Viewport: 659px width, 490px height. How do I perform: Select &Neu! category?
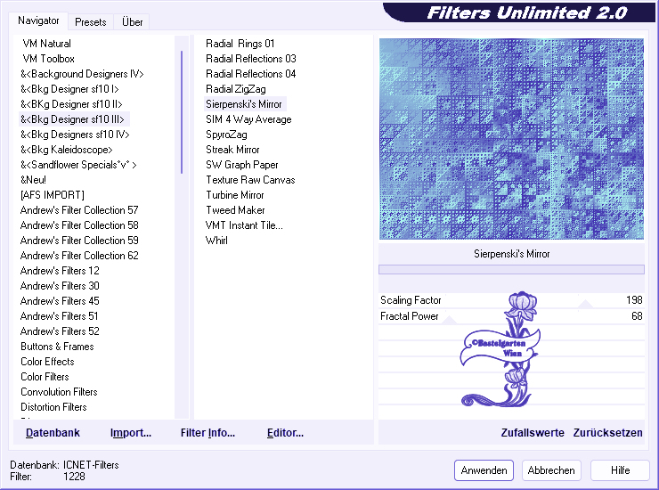click(x=33, y=180)
